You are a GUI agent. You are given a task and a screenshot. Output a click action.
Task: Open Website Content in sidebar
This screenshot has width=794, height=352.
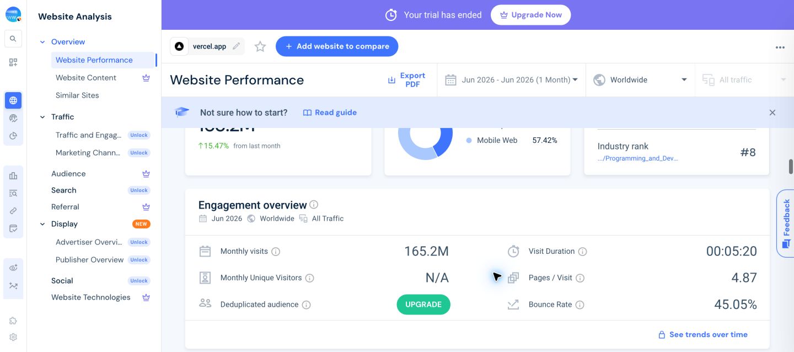(x=86, y=78)
